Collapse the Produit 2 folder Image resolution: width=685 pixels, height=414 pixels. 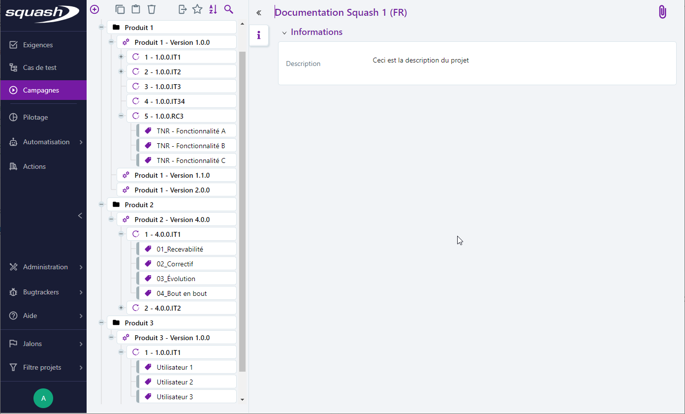101,205
